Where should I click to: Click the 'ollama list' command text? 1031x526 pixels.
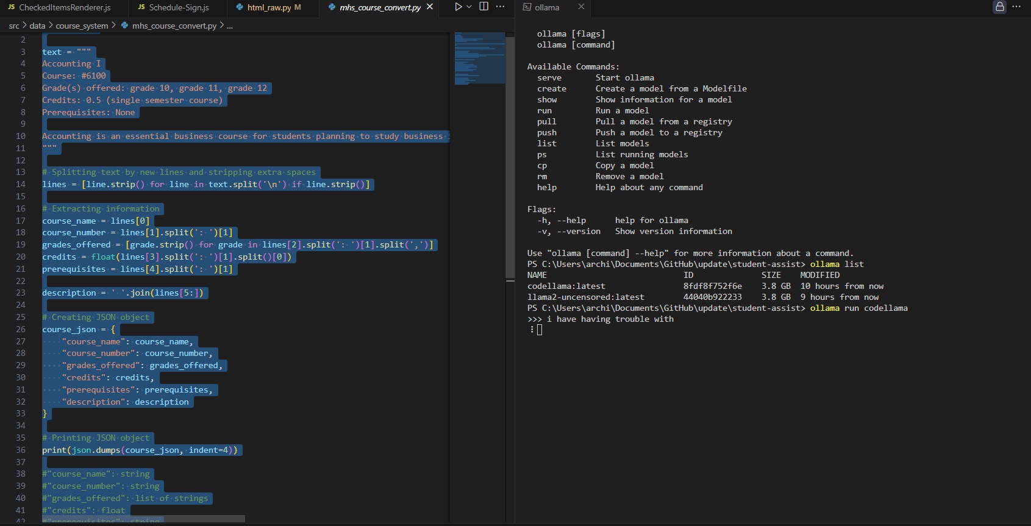(x=837, y=264)
